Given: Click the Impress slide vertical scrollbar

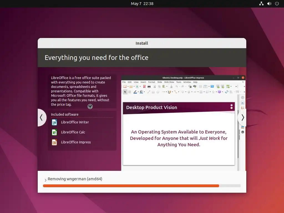Looking at the screenshot, I should [x=238, y=134].
